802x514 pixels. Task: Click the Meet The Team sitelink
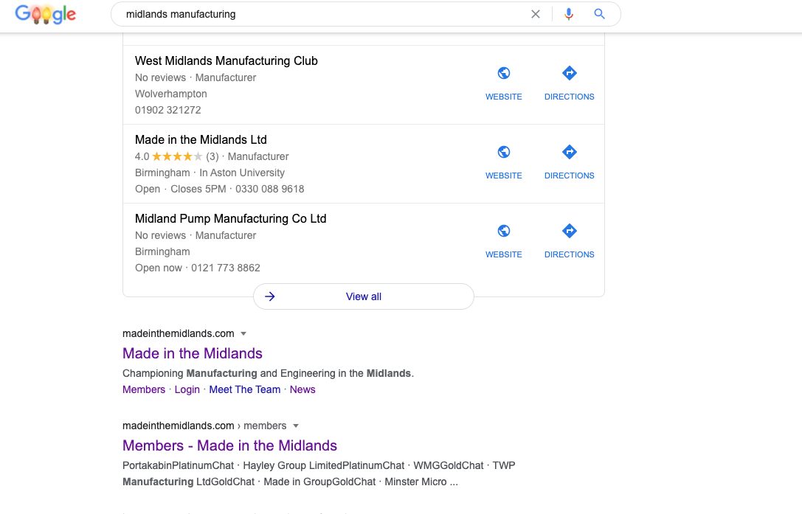tap(244, 389)
